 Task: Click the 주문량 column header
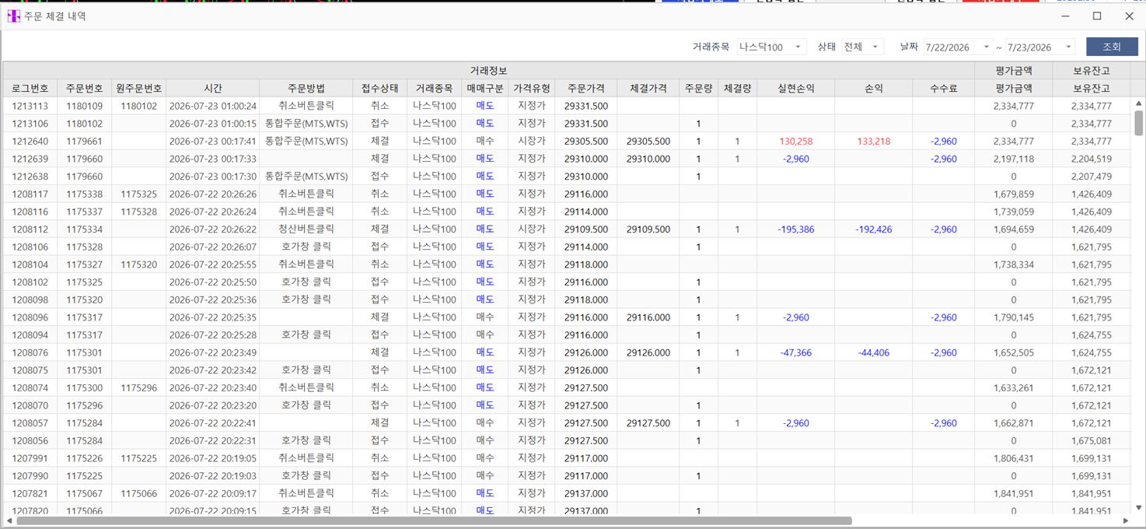699,88
